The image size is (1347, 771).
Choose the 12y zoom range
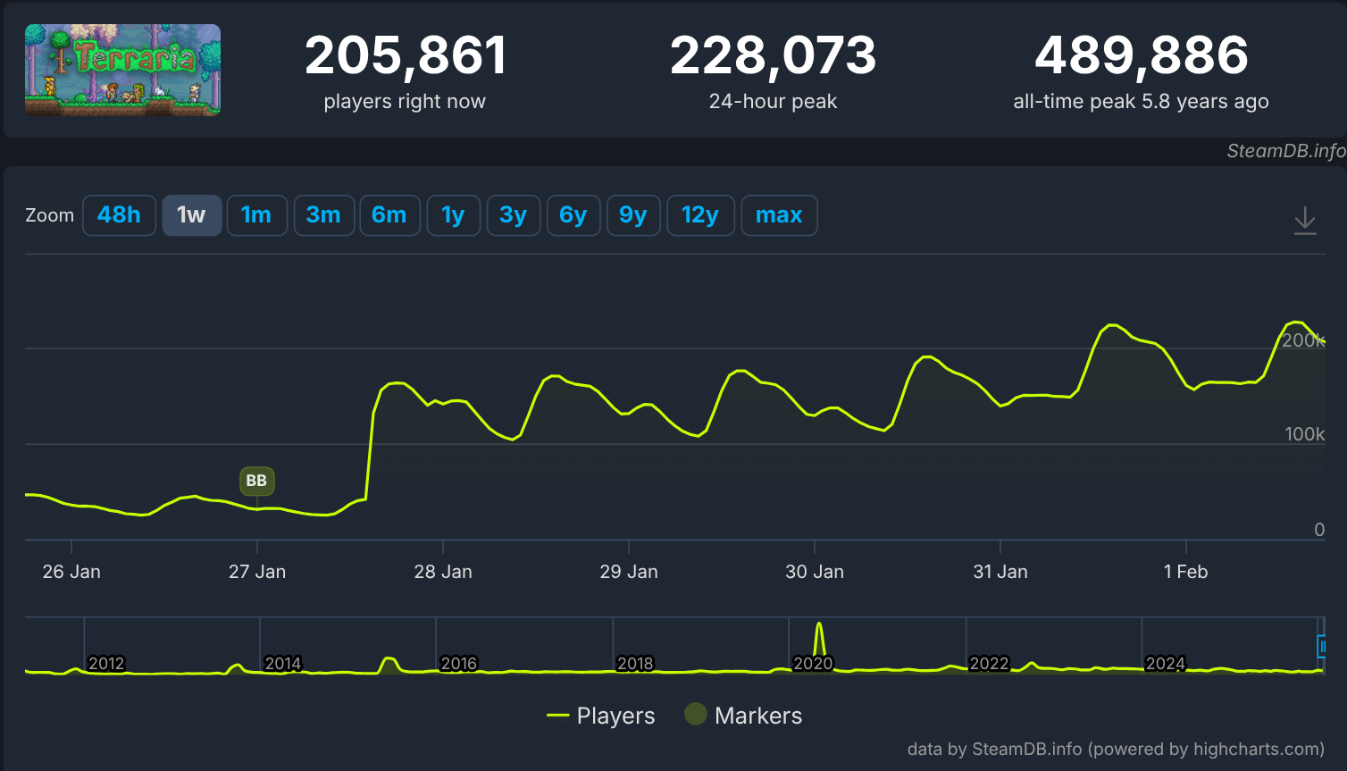point(700,215)
